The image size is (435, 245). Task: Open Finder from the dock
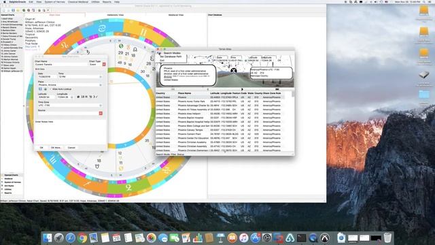tap(47, 238)
